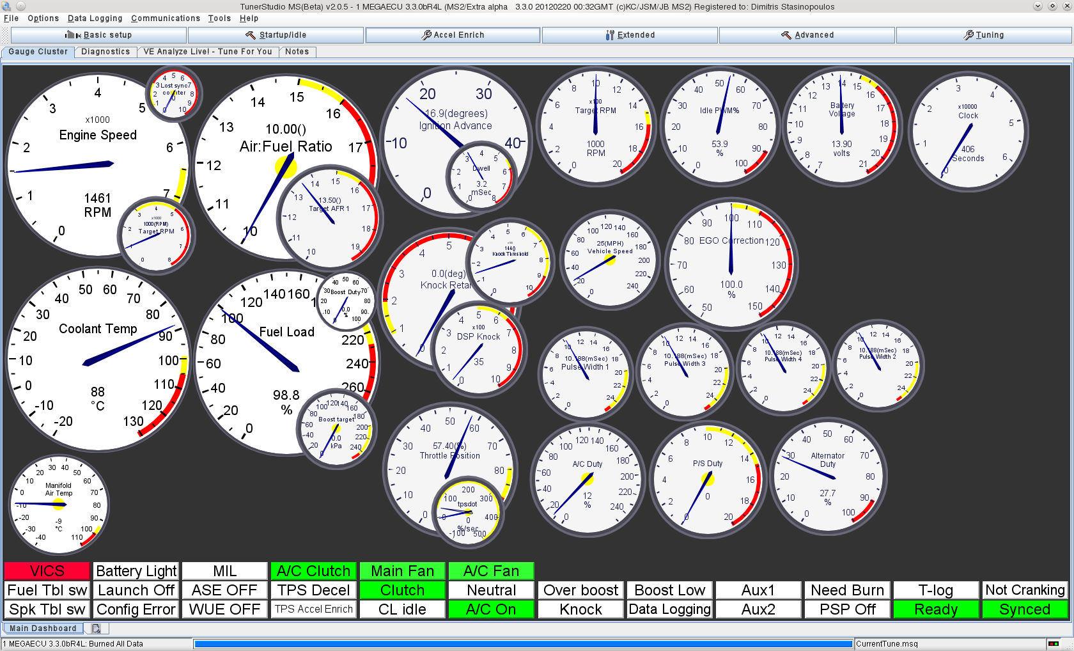
Task: Switch to the VE Analyze Live tab
Action: (208, 51)
